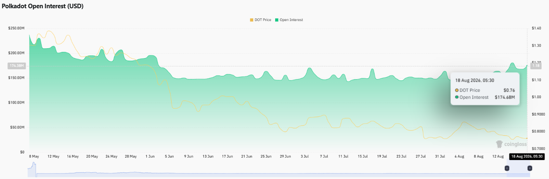The image size is (549, 179).
Task: Click the 1 Jun date label
Action: (x=150, y=157)
